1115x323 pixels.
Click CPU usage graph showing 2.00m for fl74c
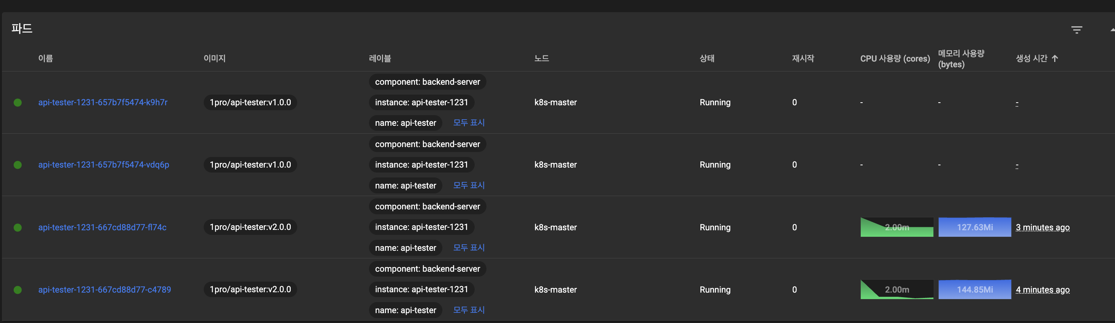pos(896,227)
